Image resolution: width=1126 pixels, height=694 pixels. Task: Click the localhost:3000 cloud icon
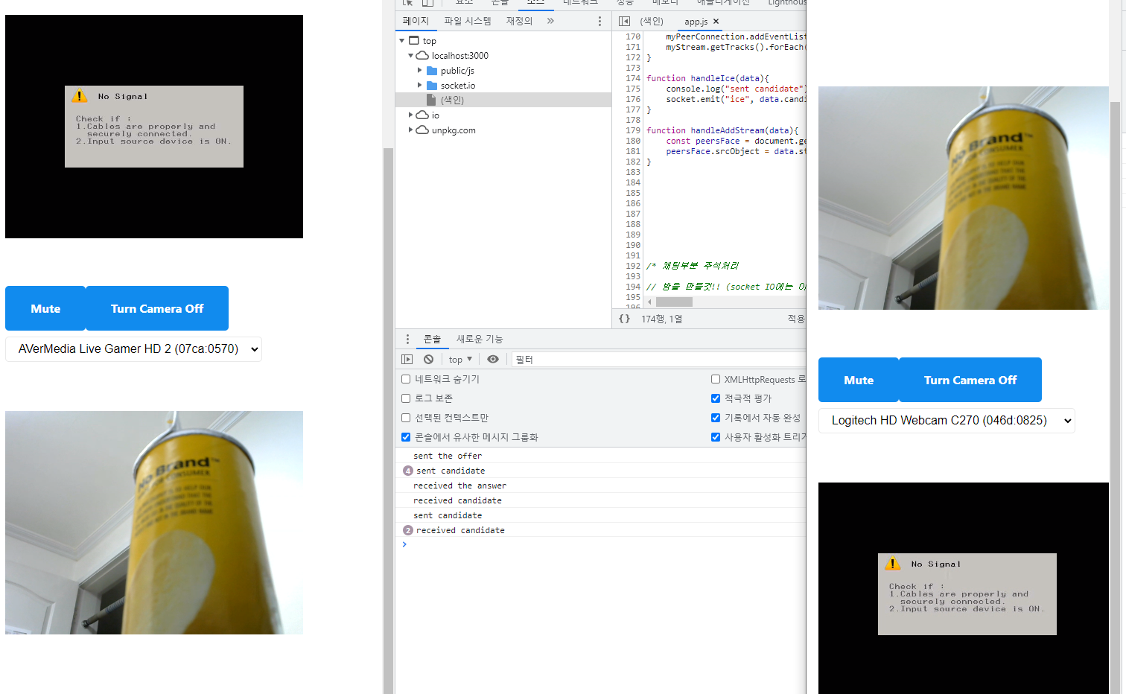(x=422, y=56)
